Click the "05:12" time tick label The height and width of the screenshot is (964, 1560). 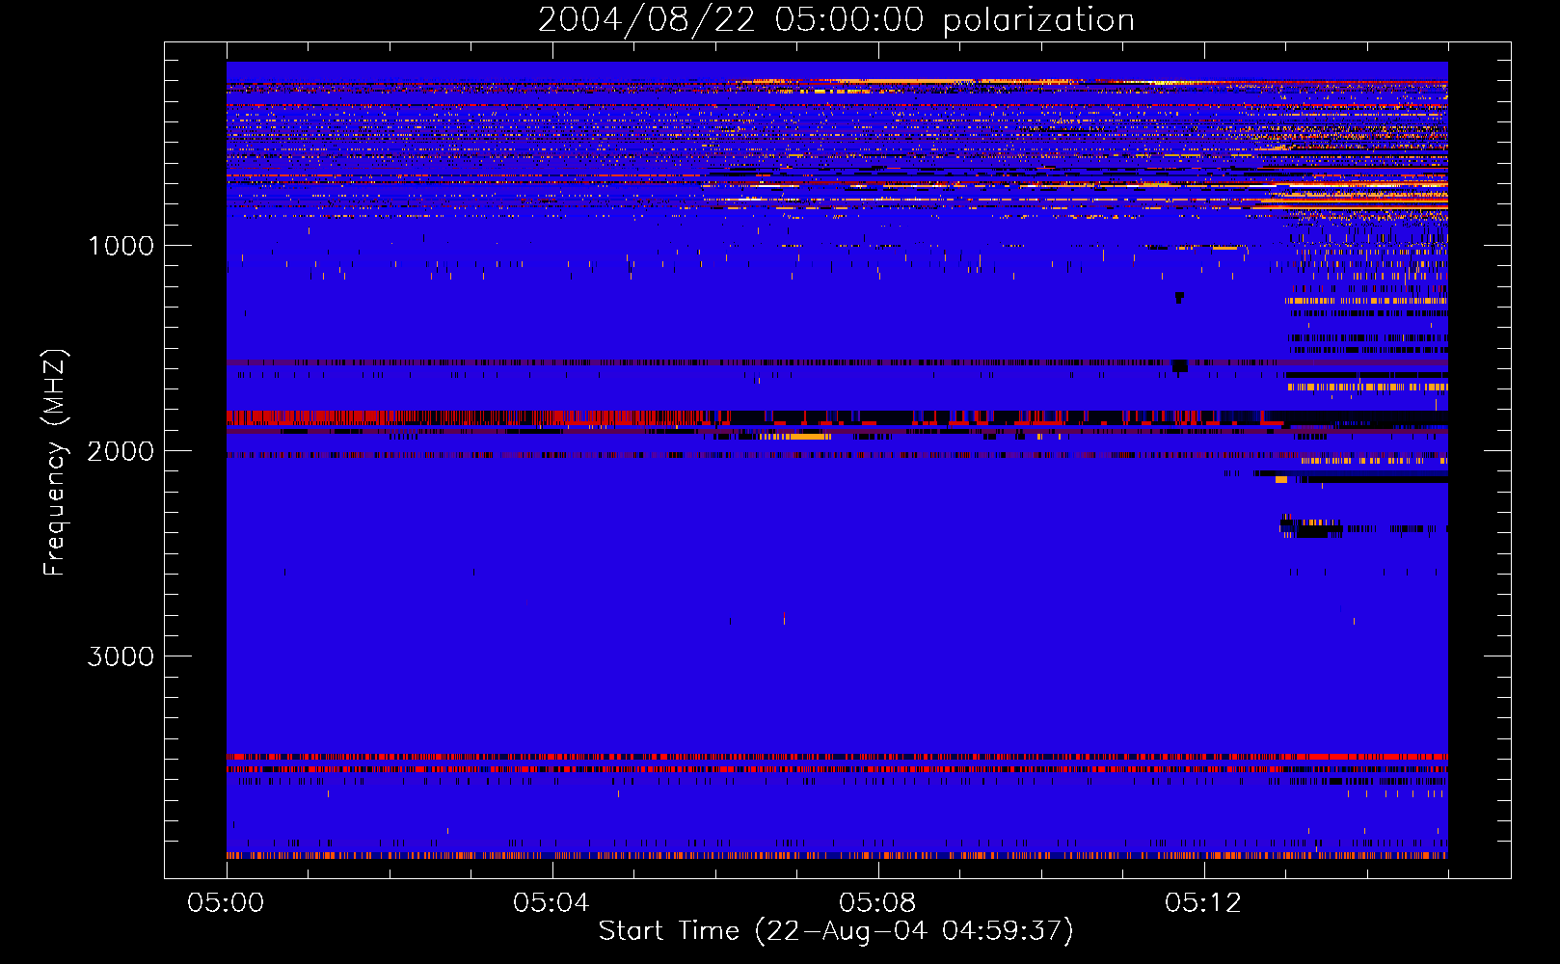1202,903
